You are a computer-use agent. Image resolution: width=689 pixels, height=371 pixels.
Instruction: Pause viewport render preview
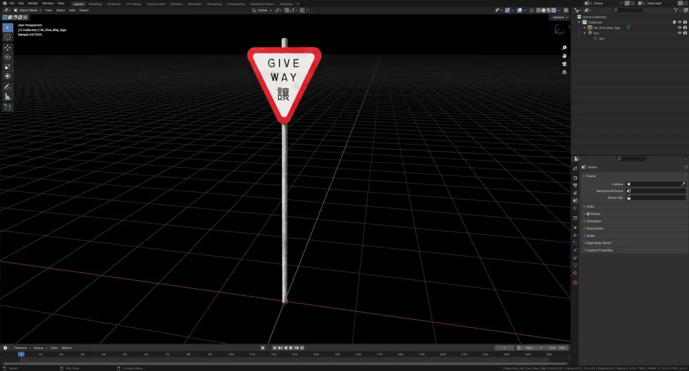click(566, 10)
